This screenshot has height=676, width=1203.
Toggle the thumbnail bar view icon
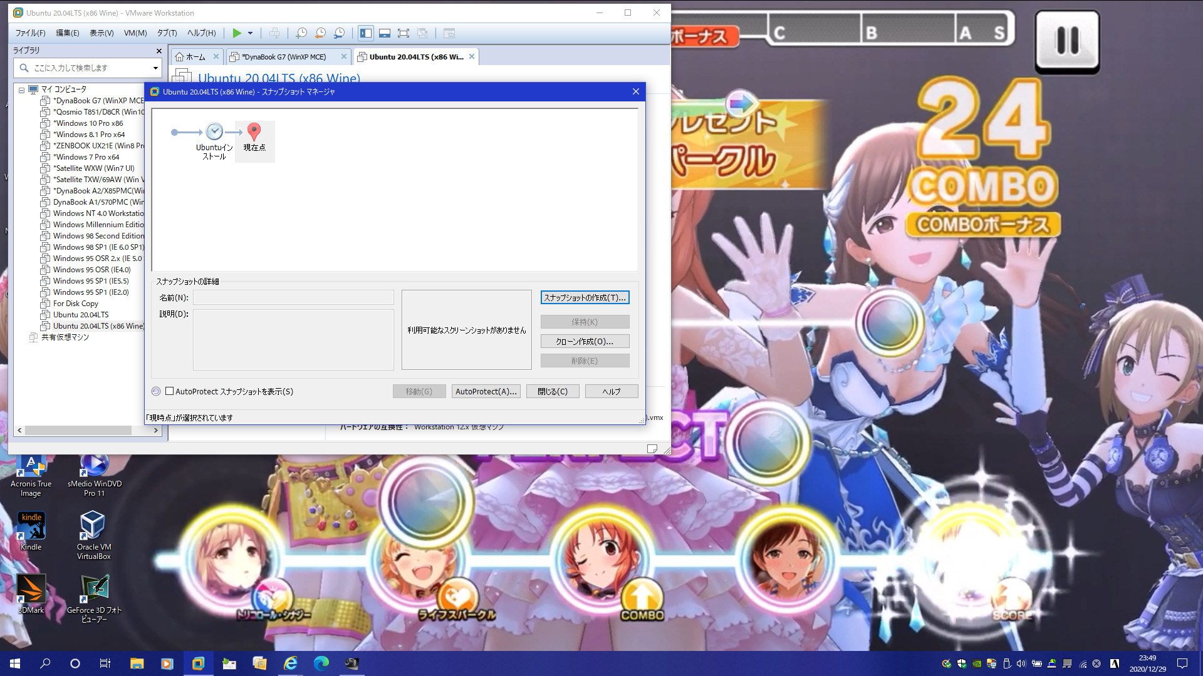pos(385,33)
